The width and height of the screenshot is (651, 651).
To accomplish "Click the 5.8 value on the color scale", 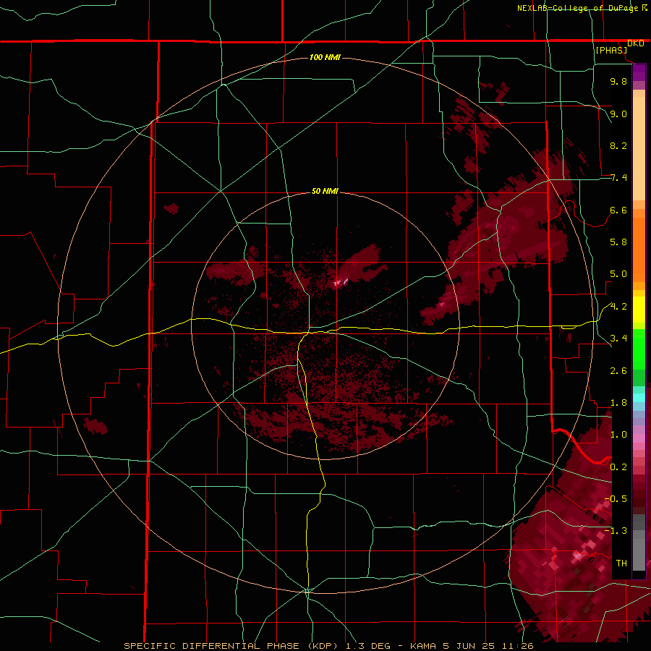I will pyautogui.click(x=618, y=242).
